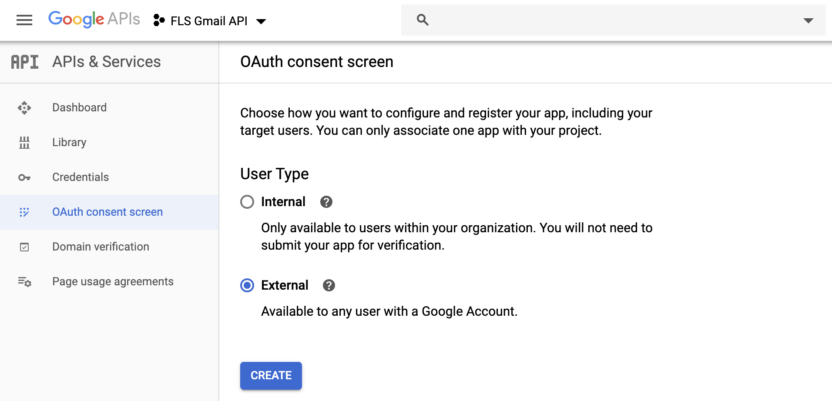Viewport: 832px width, 401px height.
Task: Click the Page usage agreements list icon
Action: (x=25, y=282)
